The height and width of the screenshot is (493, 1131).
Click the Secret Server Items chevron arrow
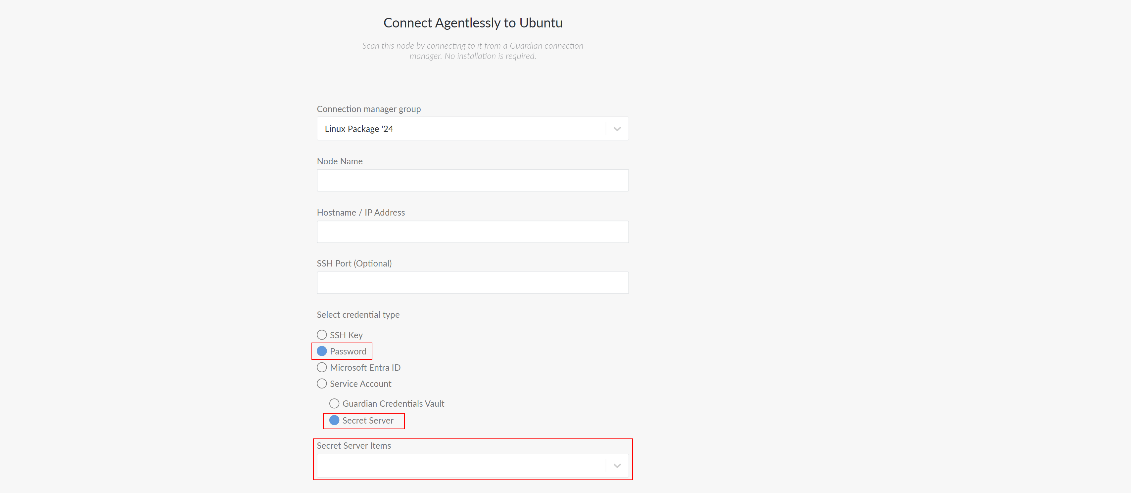click(617, 466)
